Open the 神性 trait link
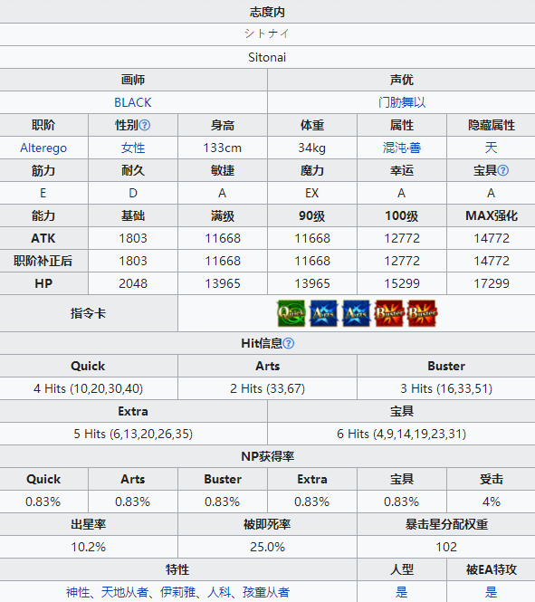Image resolution: width=535 pixels, height=602 pixels. click(78, 592)
